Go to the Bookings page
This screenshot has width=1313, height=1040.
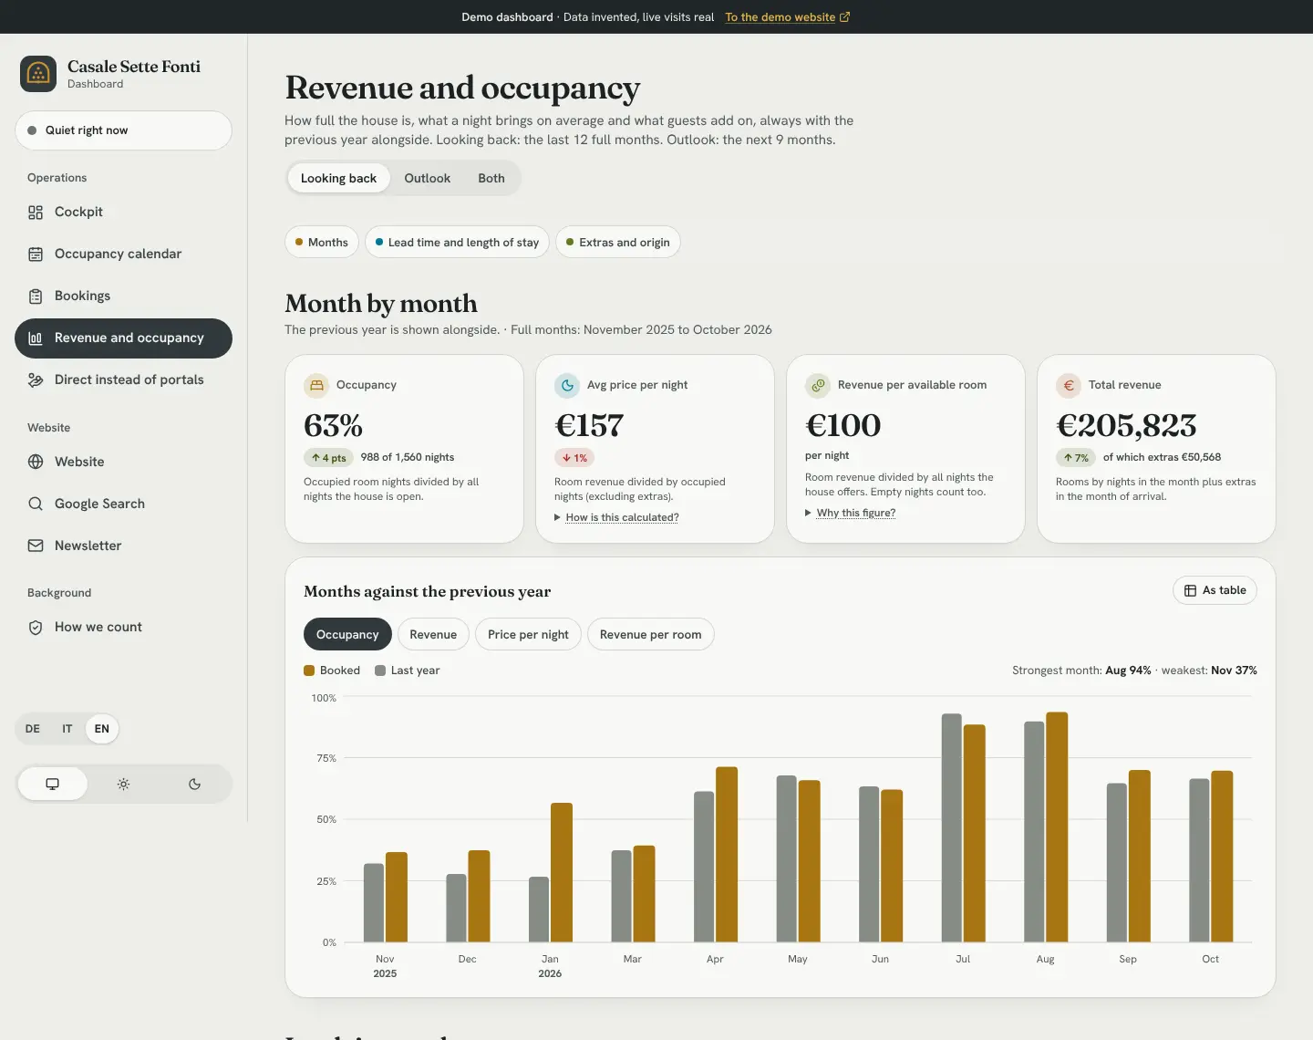point(123,296)
